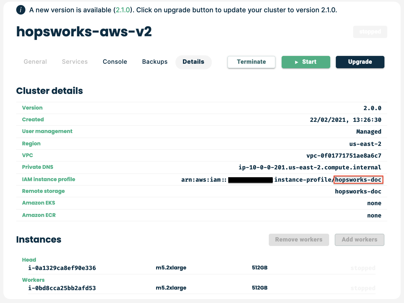Click the Remote storage value hopsworks-doc

click(x=358, y=191)
